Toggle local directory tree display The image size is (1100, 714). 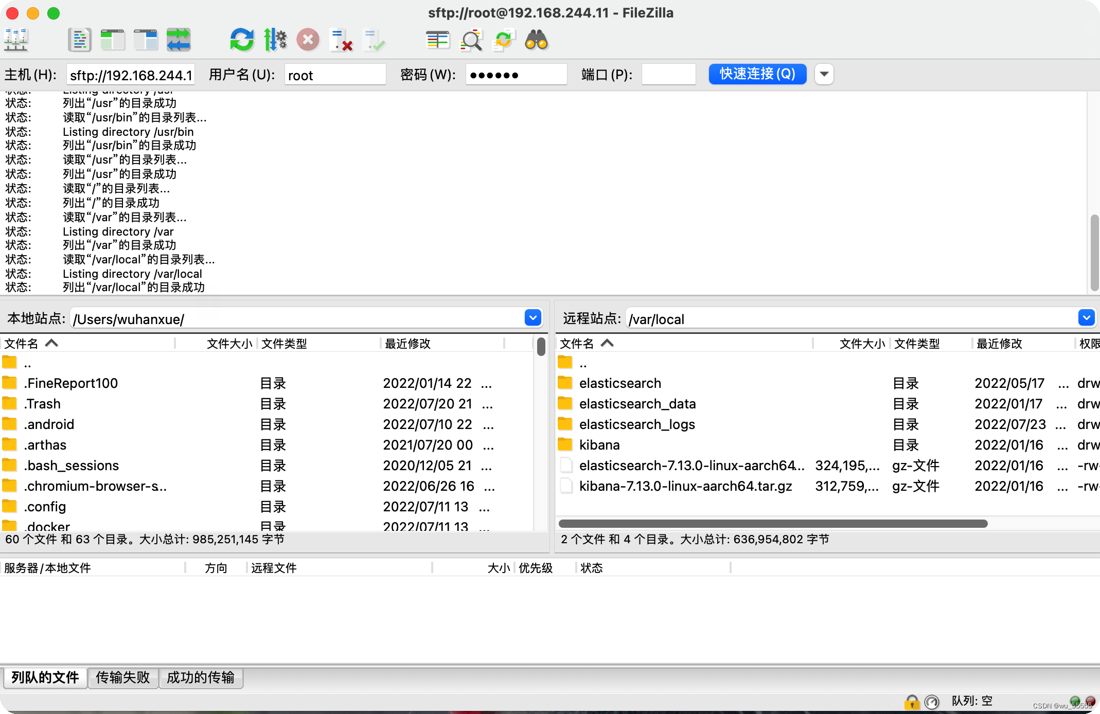click(113, 40)
